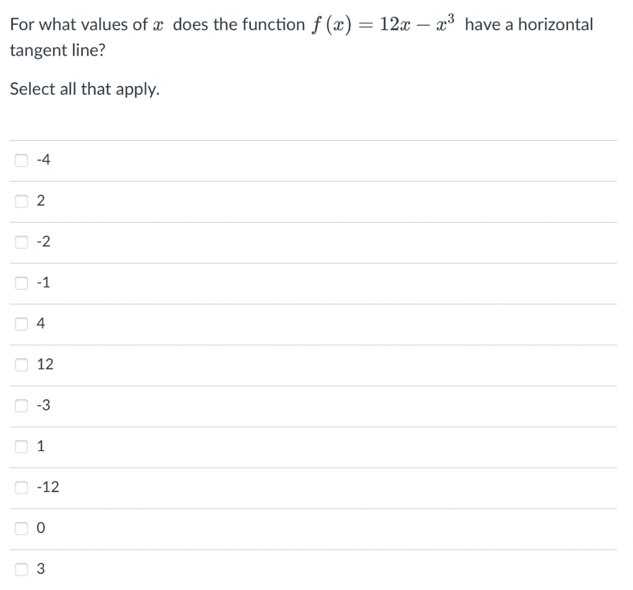Check the answer option -12
Screen dimensions: 633x590
click(x=21, y=487)
